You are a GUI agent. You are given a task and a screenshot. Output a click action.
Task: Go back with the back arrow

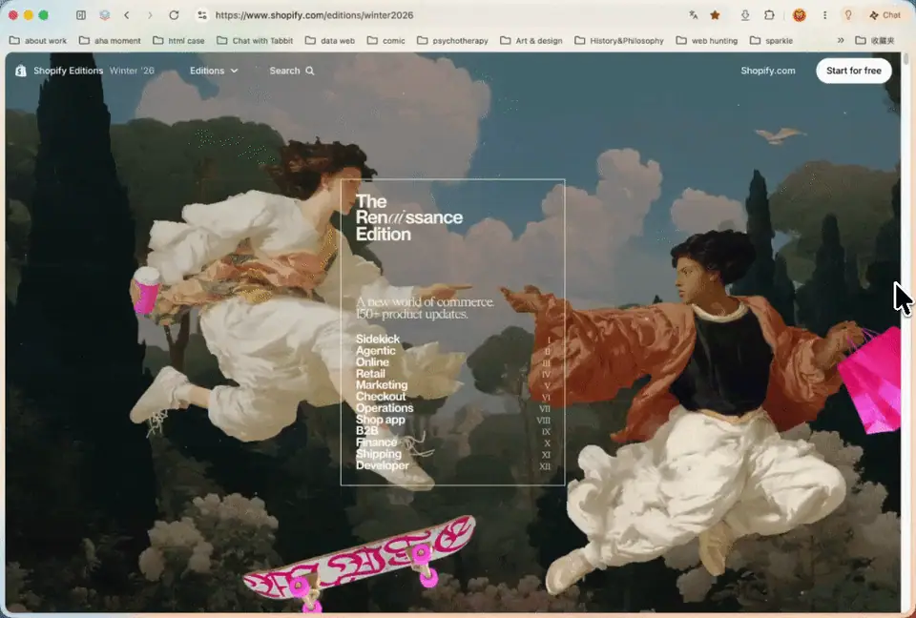point(127,15)
